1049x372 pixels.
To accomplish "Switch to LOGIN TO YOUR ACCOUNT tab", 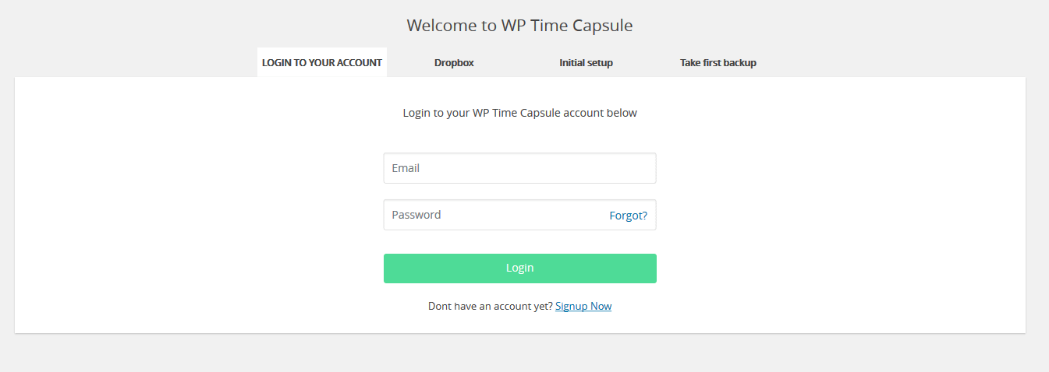I will coord(321,62).
